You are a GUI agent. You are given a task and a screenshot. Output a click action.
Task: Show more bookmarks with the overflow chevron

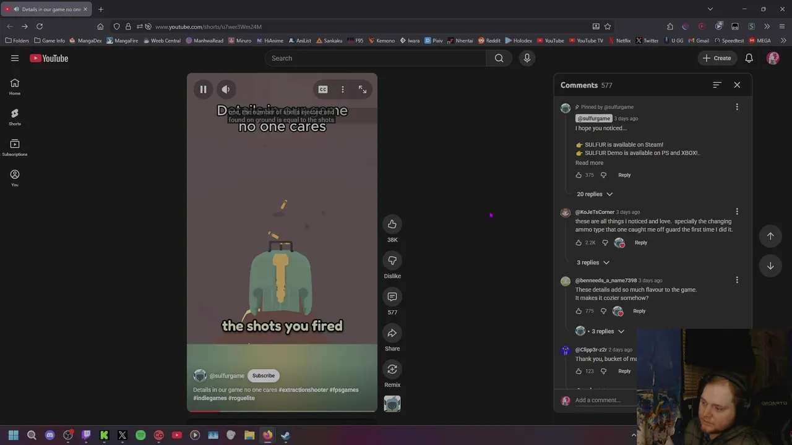click(783, 41)
